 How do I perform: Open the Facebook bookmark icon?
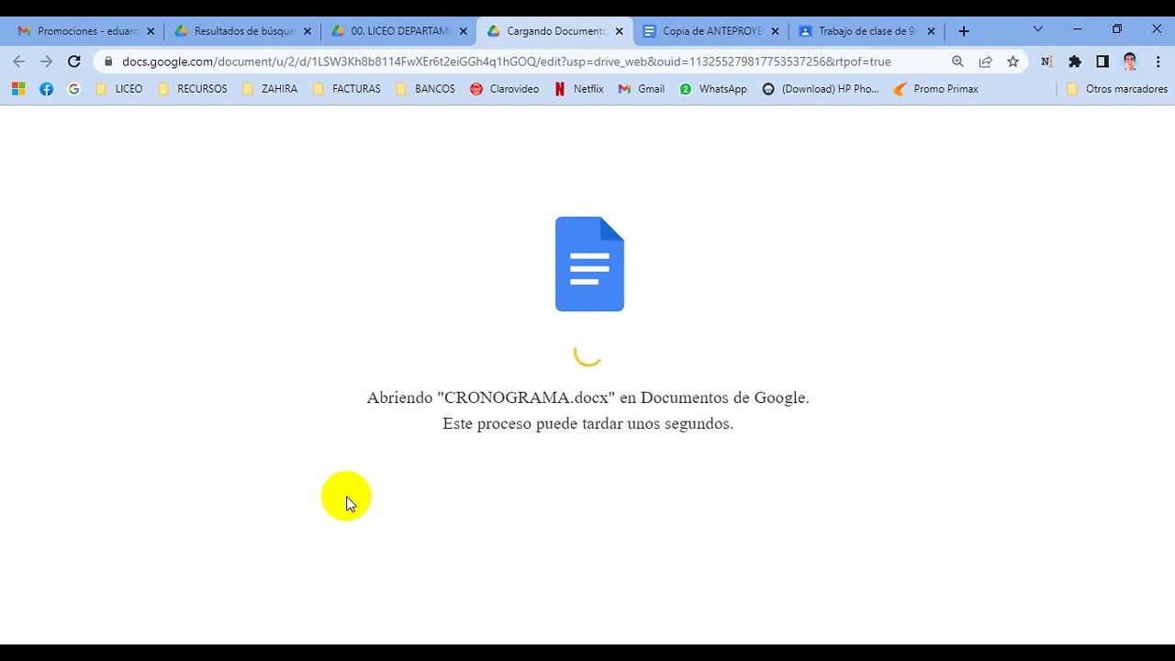point(46,89)
